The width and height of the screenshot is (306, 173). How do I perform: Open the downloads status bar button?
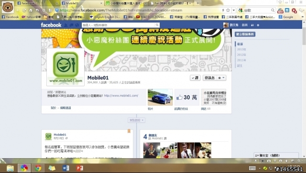point(259,161)
